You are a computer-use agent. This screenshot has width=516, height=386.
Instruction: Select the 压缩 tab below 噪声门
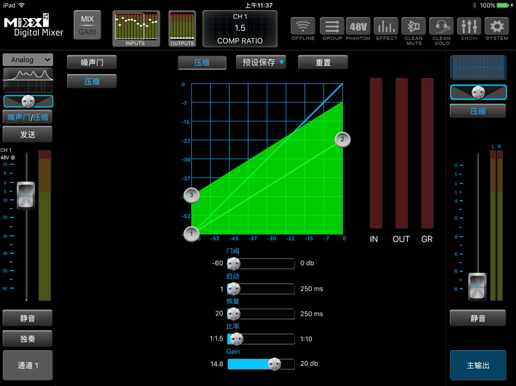coord(92,81)
